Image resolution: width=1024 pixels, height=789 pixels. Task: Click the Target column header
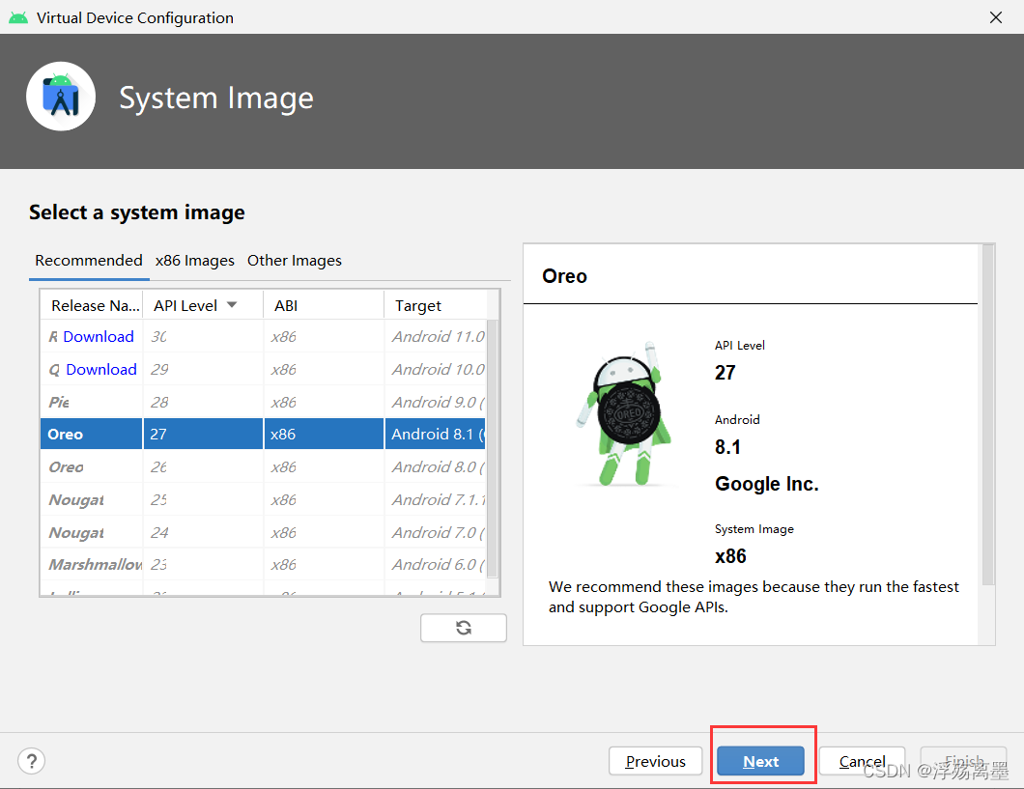(435, 305)
